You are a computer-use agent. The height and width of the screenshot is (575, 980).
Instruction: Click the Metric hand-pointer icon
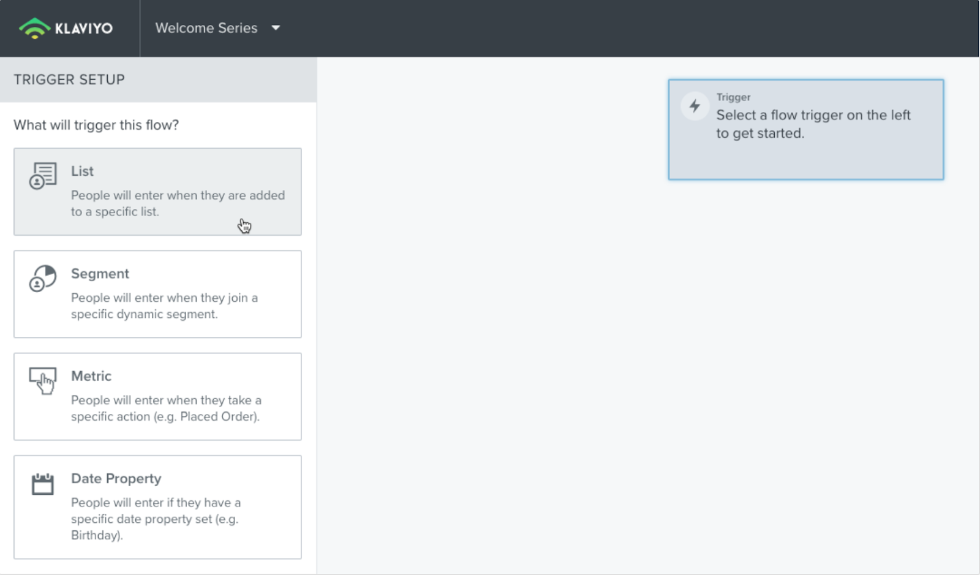pos(43,380)
